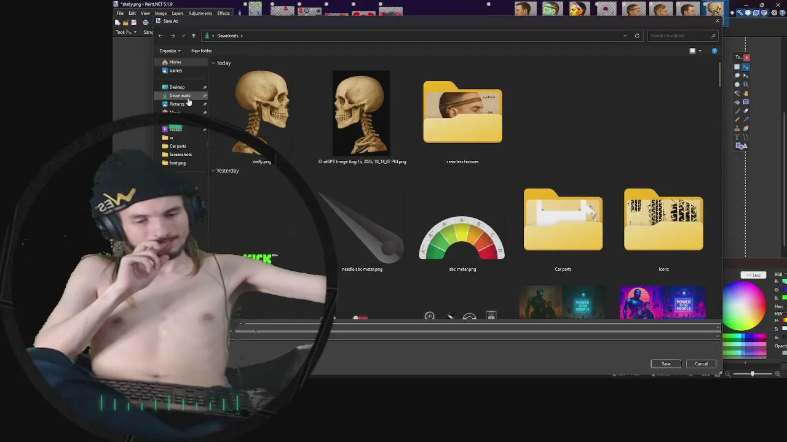
Task: Select the Paintbrush tool
Action: (737, 110)
